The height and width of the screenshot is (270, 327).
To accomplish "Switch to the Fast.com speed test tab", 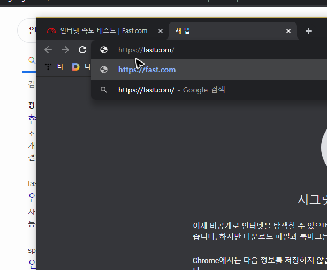I will click(x=104, y=31).
